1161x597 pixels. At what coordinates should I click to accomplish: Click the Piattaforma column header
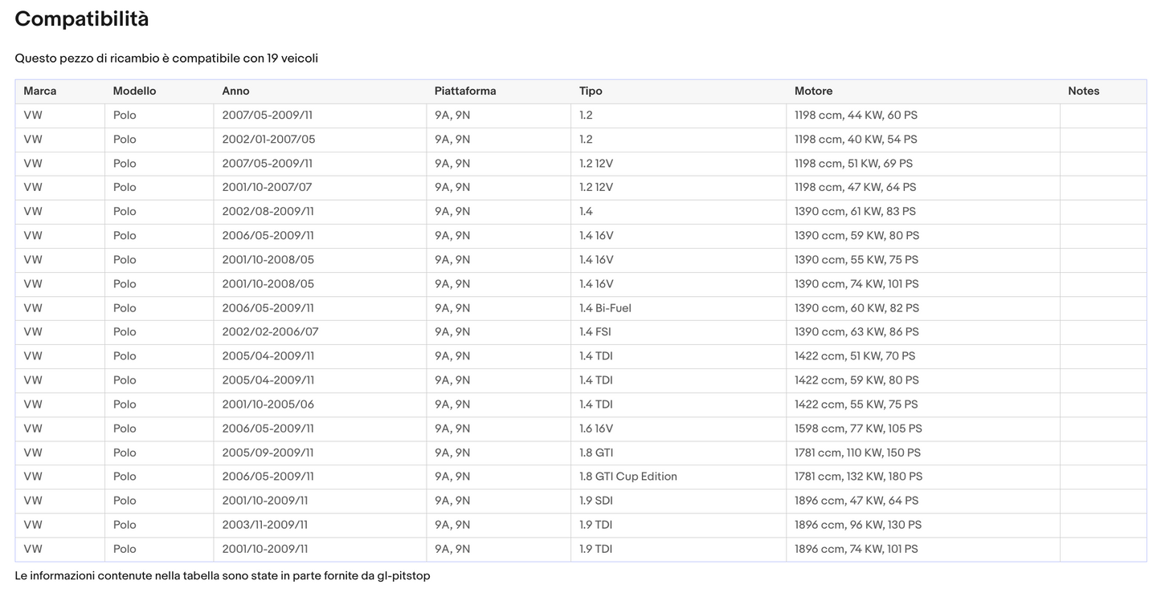click(x=465, y=91)
